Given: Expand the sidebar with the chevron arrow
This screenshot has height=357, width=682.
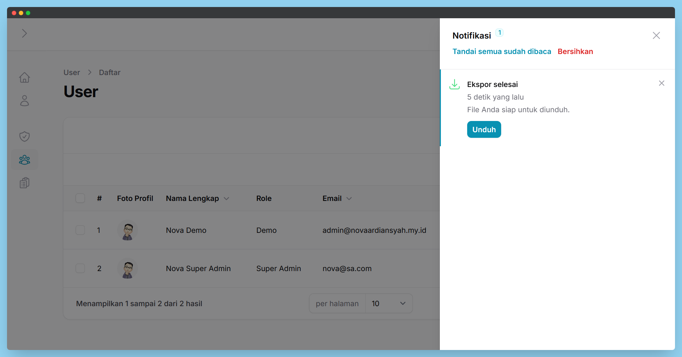Looking at the screenshot, I should 24,33.
